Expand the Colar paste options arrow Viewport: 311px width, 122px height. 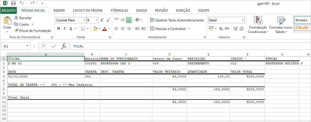point(7,32)
